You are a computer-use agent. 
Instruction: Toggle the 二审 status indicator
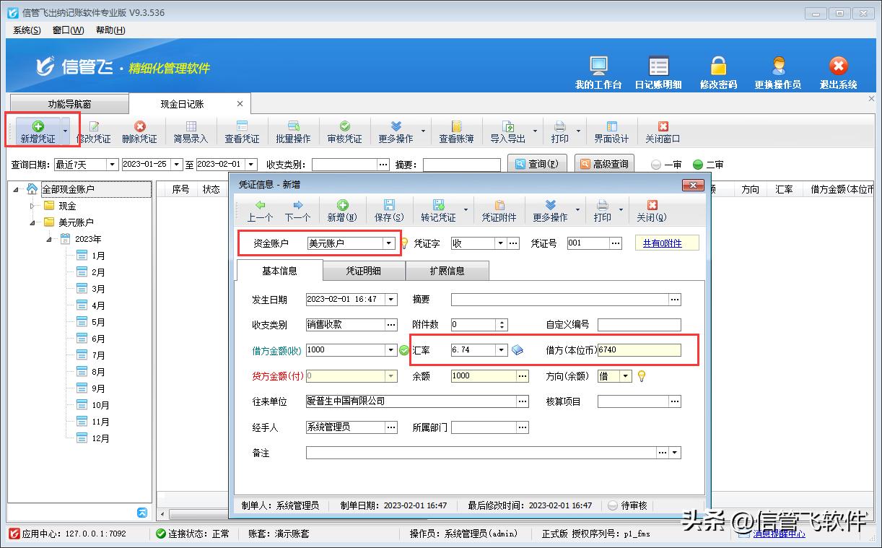[x=696, y=164]
